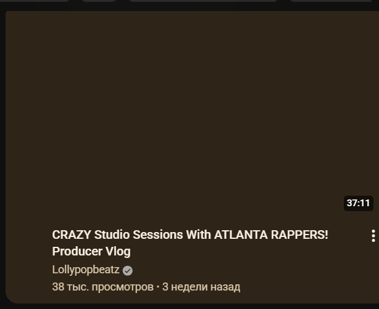The width and height of the screenshot is (379, 309).
Task: Click 'Studio Sessions' text in the title
Action: [x=138, y=235]
